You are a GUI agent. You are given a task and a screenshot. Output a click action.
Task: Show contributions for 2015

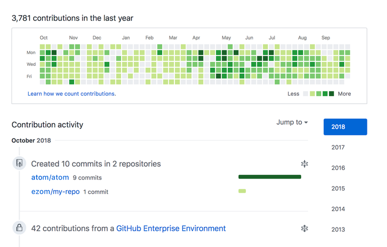pos(338,189)
